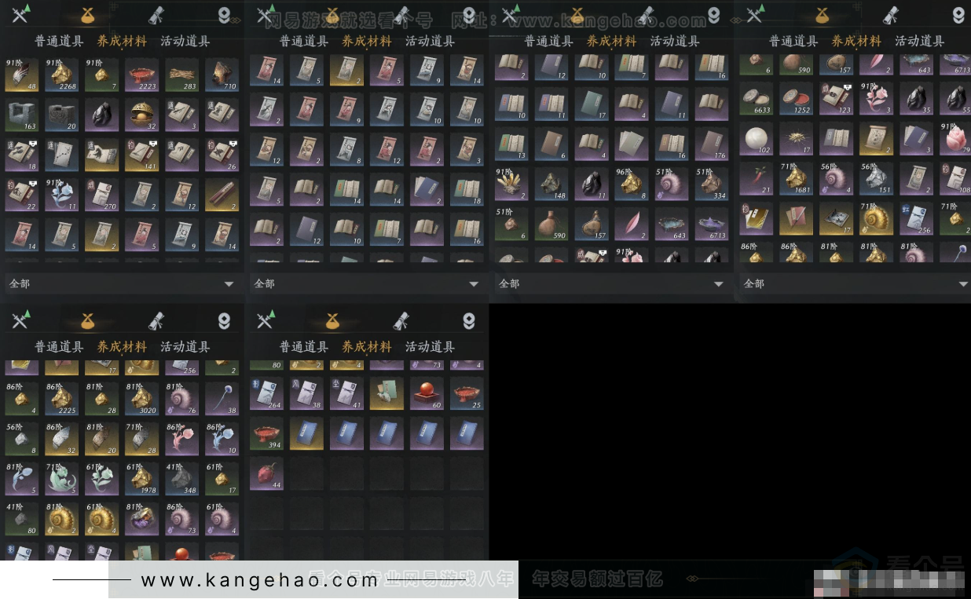Image resolution: width=971 pixels, height=599 pixels.
Task: Pick the dark rock item with 710
Action: (x=222, y=74)
